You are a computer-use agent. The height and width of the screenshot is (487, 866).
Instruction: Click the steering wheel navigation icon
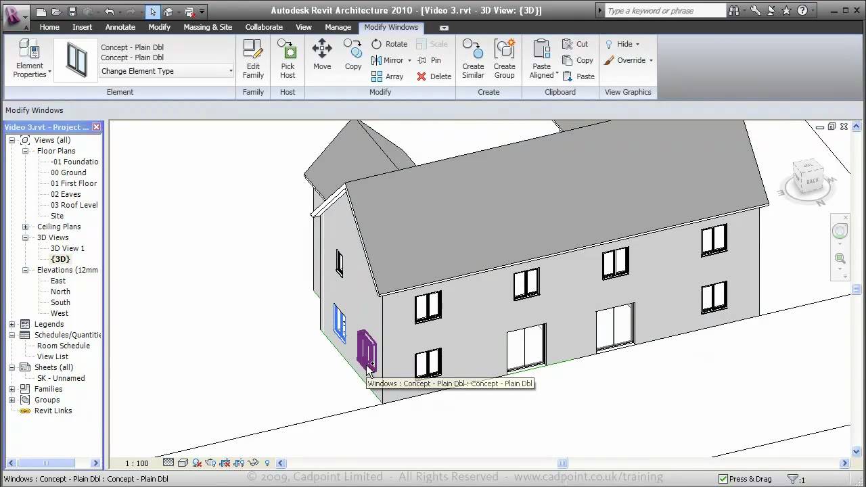click(x=840, y=231)
